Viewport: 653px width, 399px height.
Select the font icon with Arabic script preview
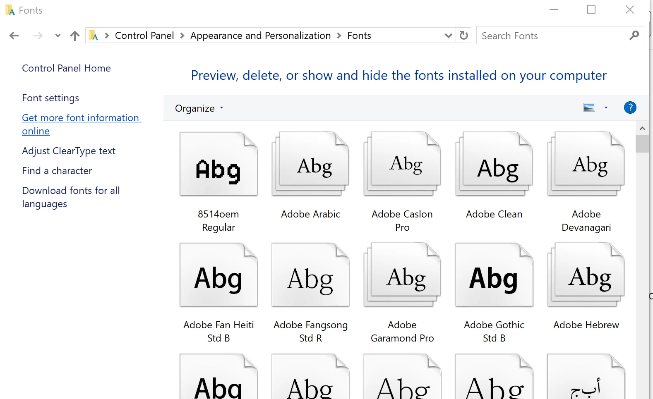[x=586, y=377]
